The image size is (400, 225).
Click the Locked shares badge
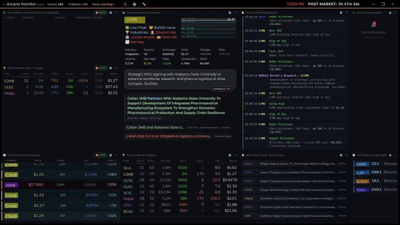pos(140,37)
